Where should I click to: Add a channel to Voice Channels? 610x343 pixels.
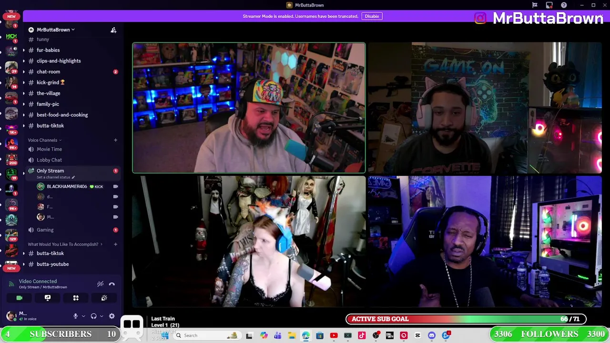[115, 140]
